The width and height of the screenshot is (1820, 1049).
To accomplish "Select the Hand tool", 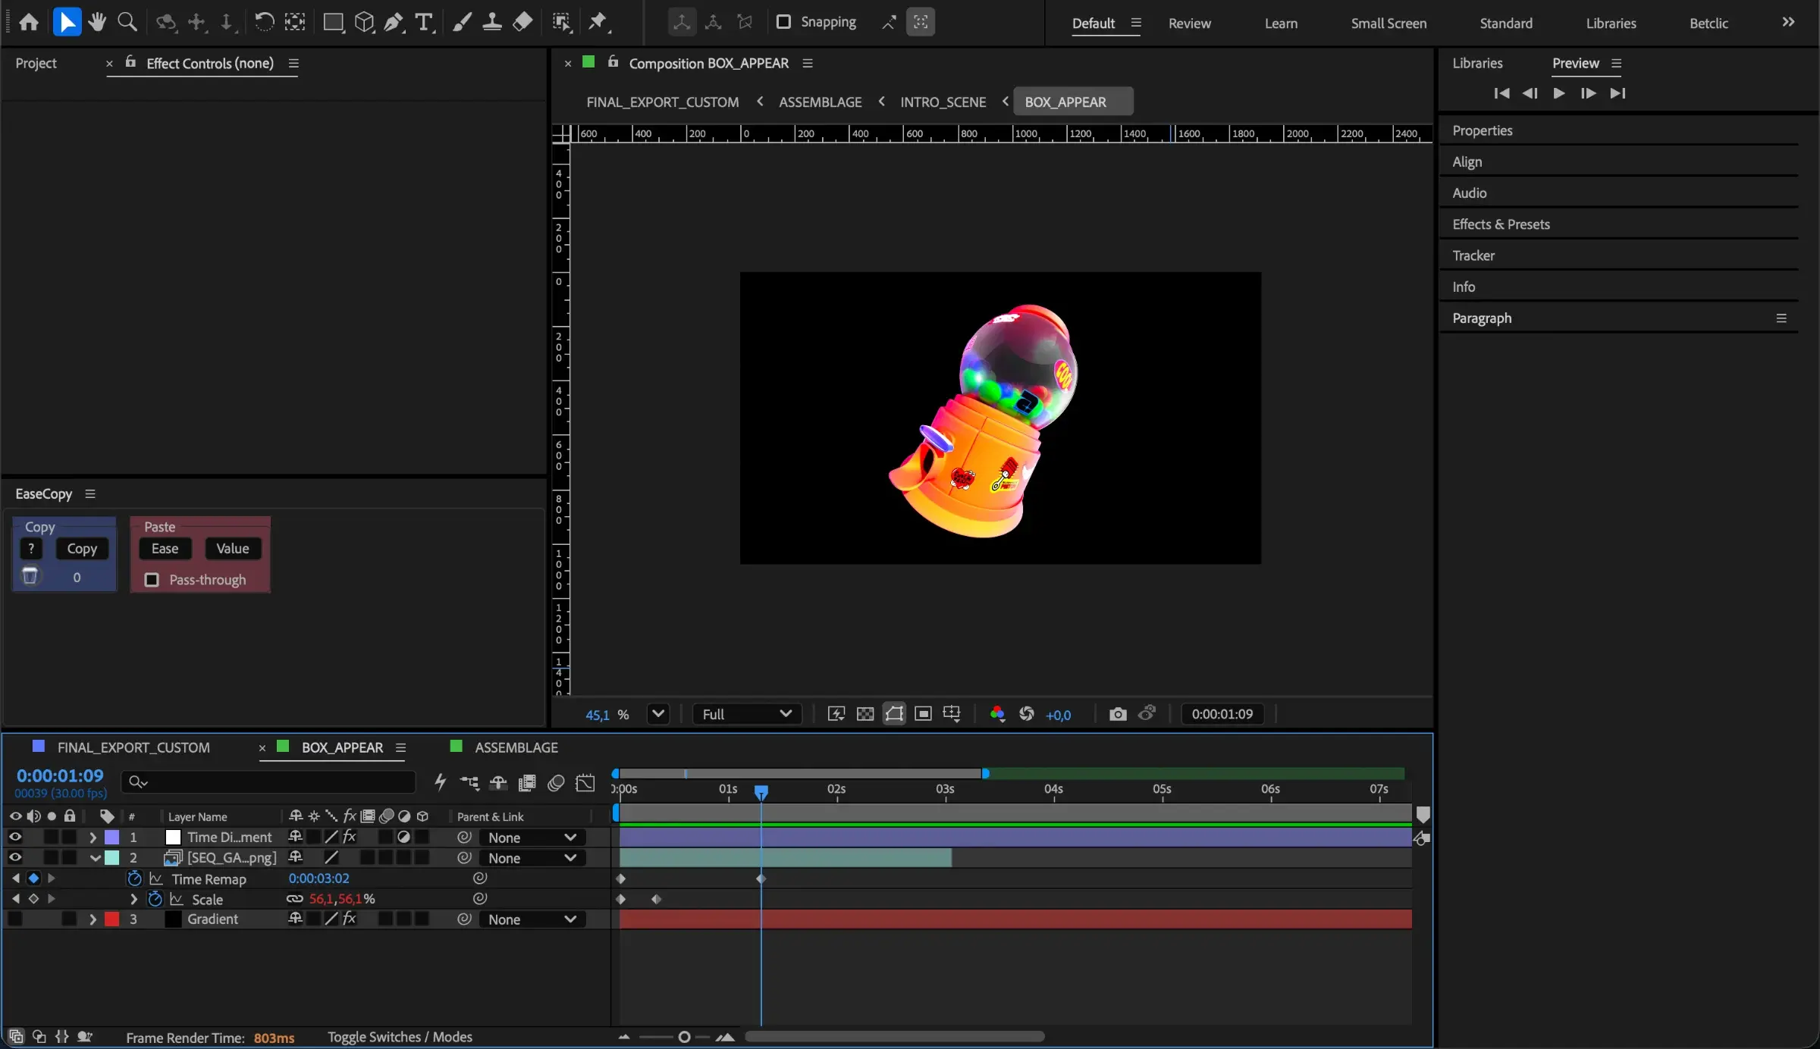I will click(96, 22).
